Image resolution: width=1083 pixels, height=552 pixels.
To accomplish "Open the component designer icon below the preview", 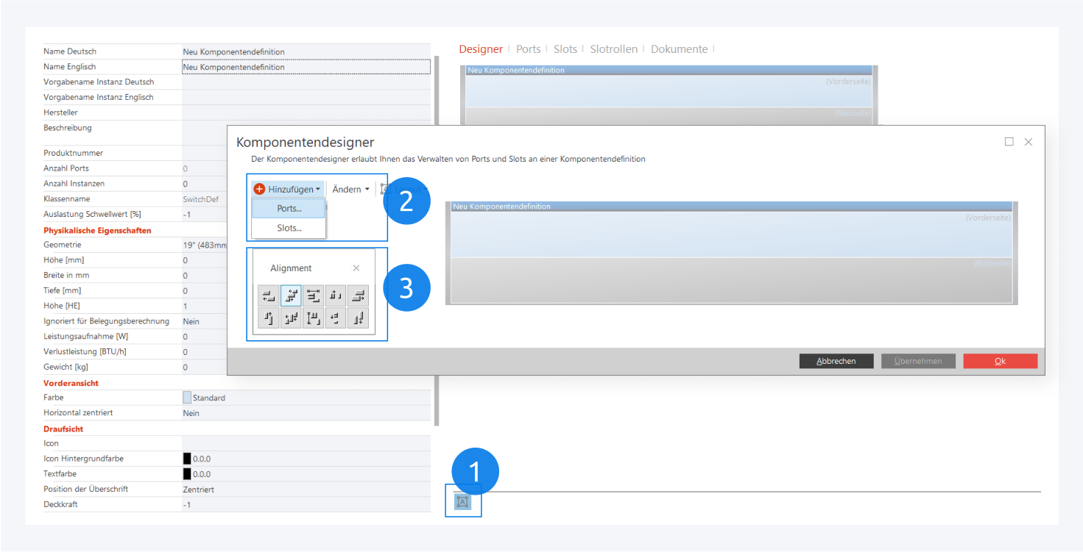I will tap(462, 502).
